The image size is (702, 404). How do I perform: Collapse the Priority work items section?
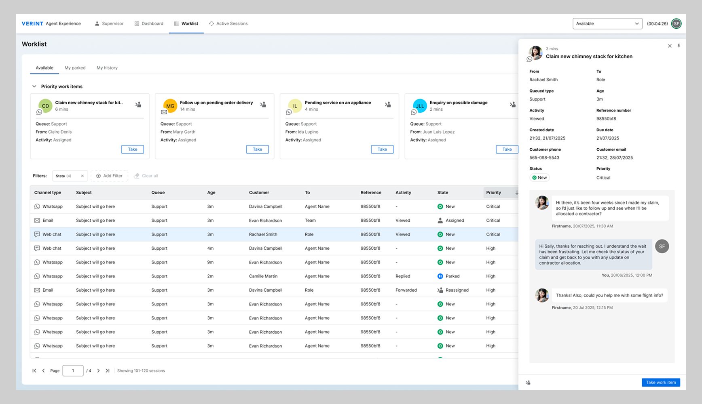[x=34, y=86]
